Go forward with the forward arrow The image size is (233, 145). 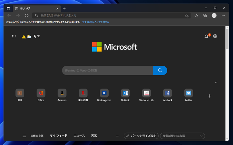(x=18, y=15)
